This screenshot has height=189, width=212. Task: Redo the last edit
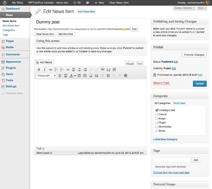point(120,76)
